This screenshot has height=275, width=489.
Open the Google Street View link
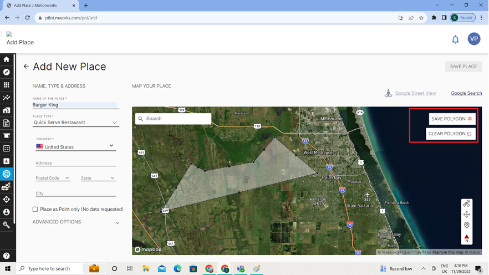[x=415, y=93]
